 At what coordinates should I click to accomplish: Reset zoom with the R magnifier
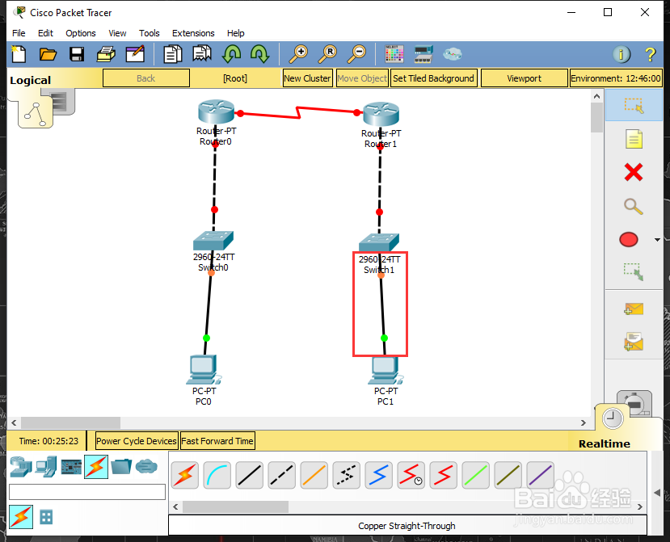[328, 54]
